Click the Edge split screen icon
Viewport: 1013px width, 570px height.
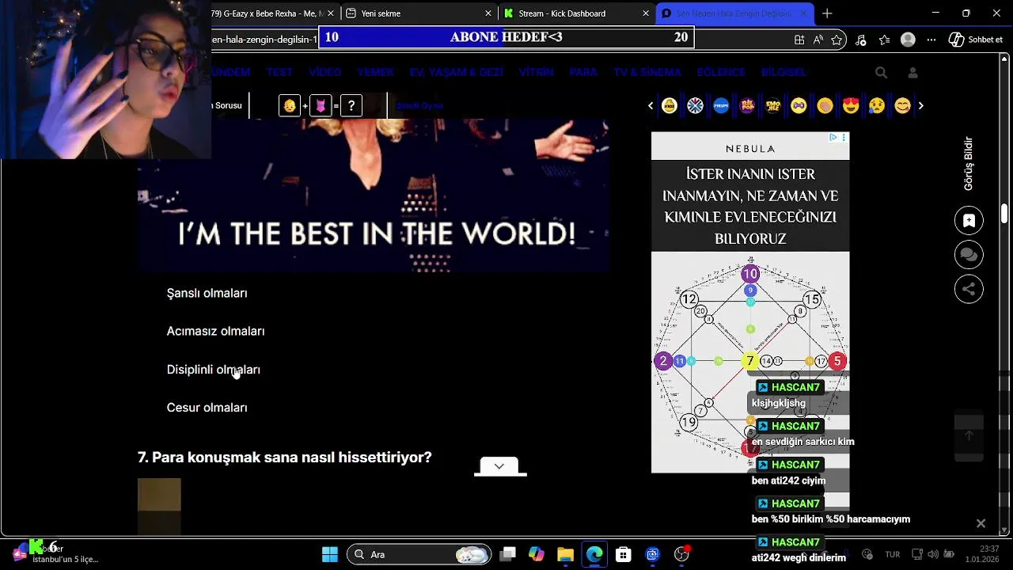click(x=799, y=40)
